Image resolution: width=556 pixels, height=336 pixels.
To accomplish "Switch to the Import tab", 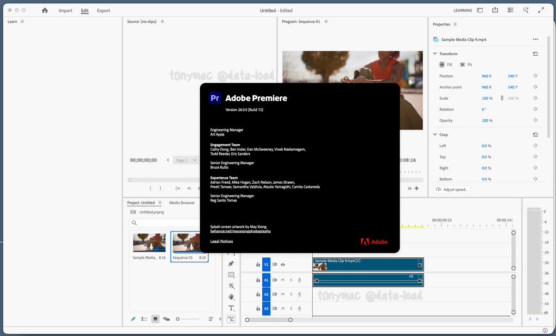I will (x=65, y=11).
